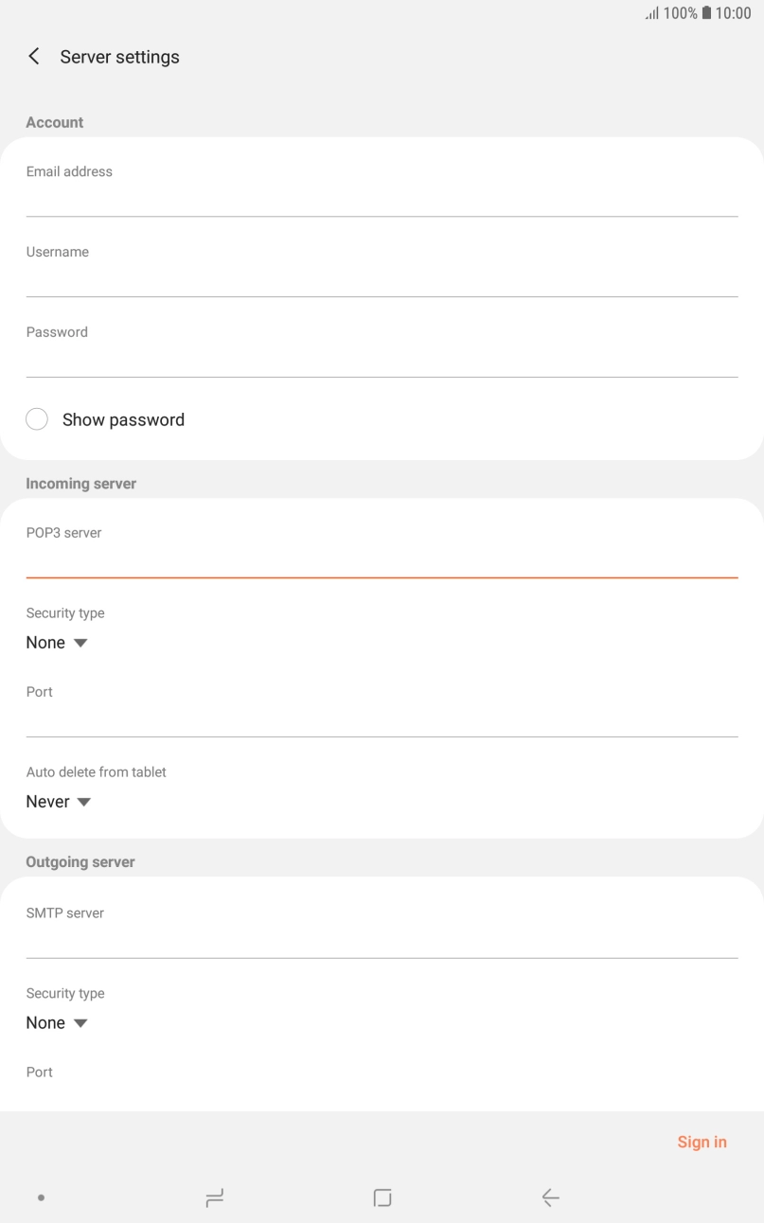
Task: Click the Account section label
Action: click(x=54, y=122)
